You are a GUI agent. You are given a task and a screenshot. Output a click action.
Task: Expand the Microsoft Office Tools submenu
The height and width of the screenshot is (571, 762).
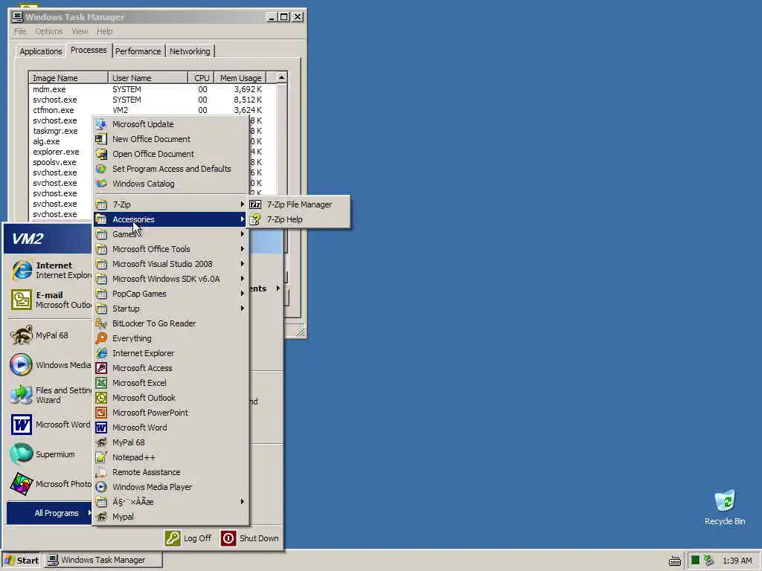[171, 249]
